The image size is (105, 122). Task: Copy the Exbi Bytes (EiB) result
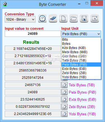tap(64, 99)
